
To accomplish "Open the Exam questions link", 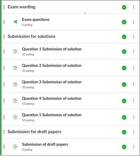I will click(36, 19).
